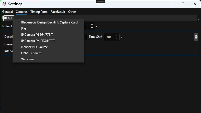The height and width of the screenshot is (113, 201).
Task: Decrease the Time Shift value
Action: tap(117, 39)
